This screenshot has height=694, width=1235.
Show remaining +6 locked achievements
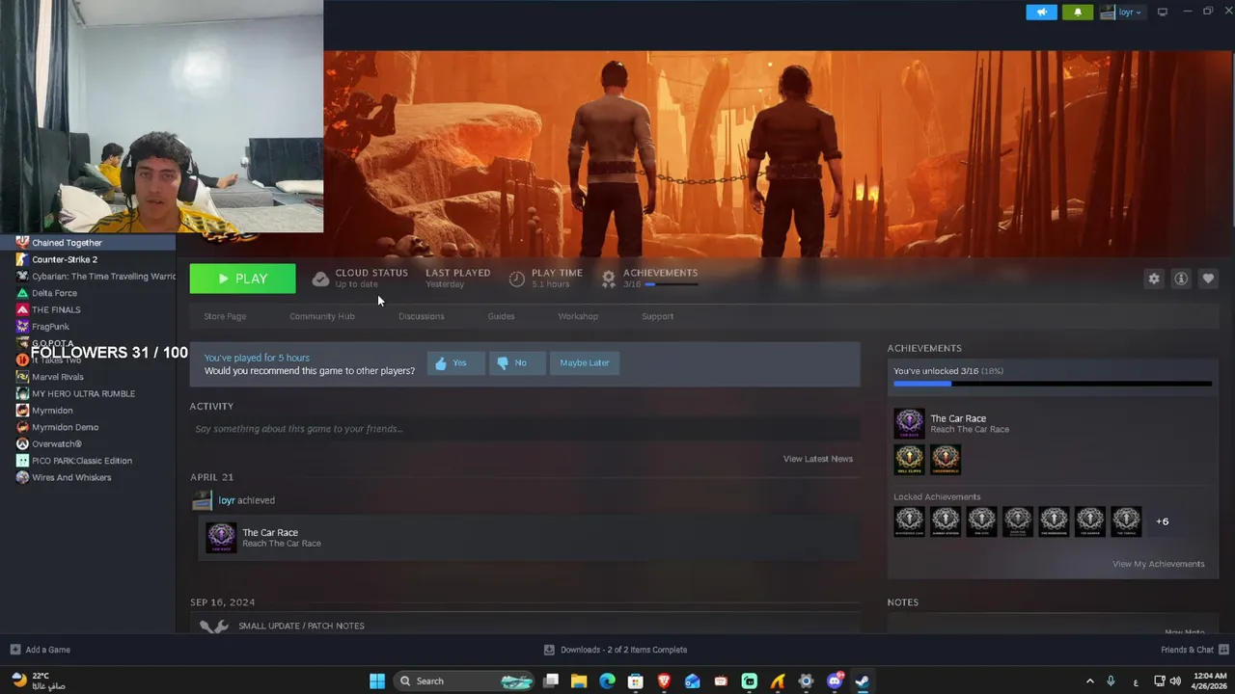point(1163,521)
